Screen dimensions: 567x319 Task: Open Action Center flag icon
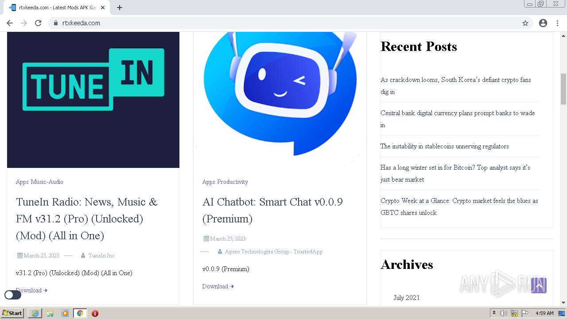coord(524,313)
